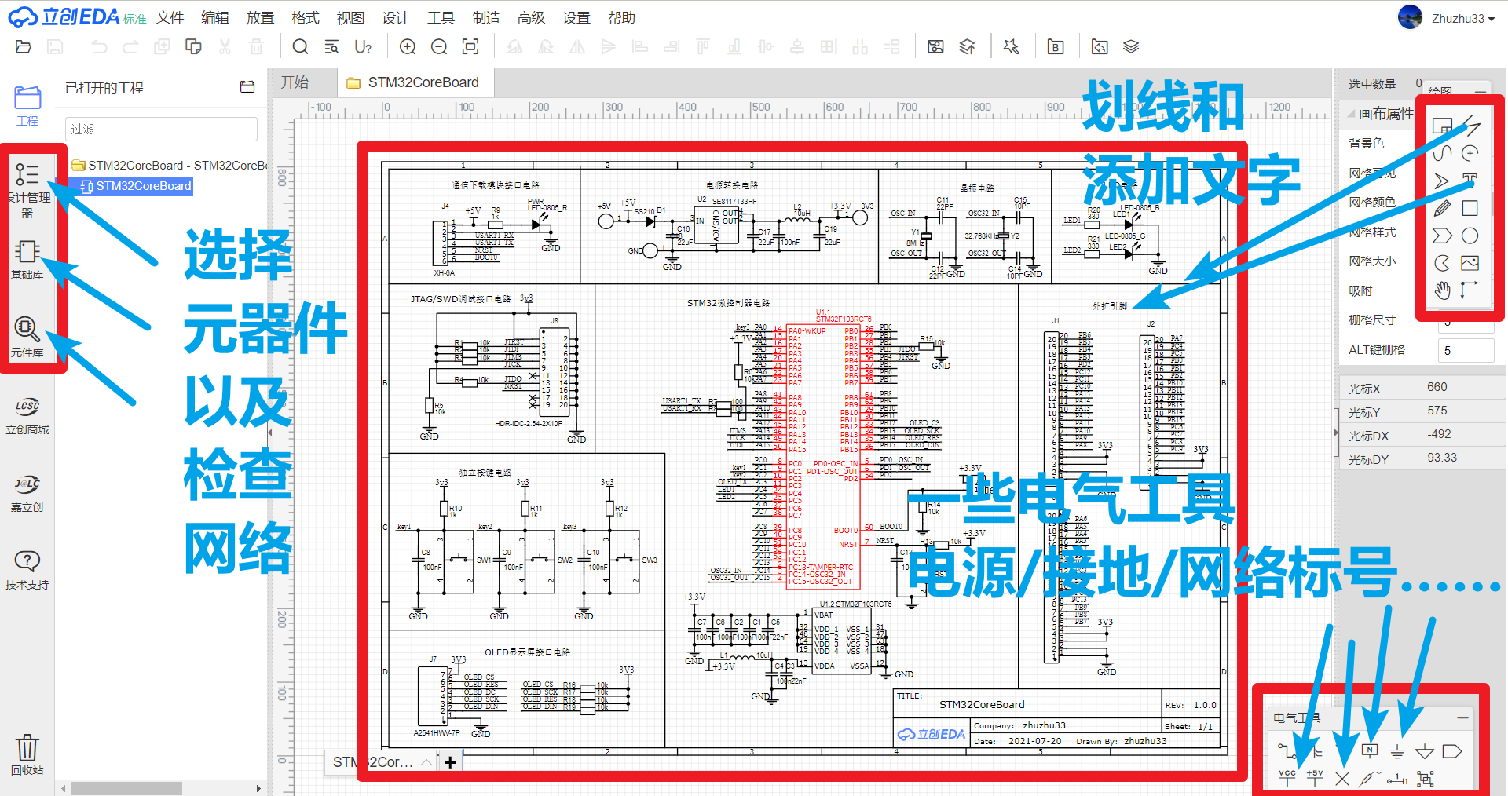Viewport: 1508px width, 796px height.
Task: Click the 过滤 filter input field
Action: 160,128
